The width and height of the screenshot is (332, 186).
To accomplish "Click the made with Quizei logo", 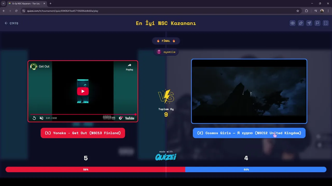I will [166, 156].
